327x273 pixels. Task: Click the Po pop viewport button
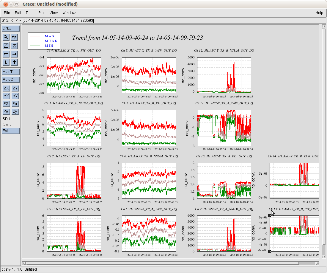pos(6,111)
